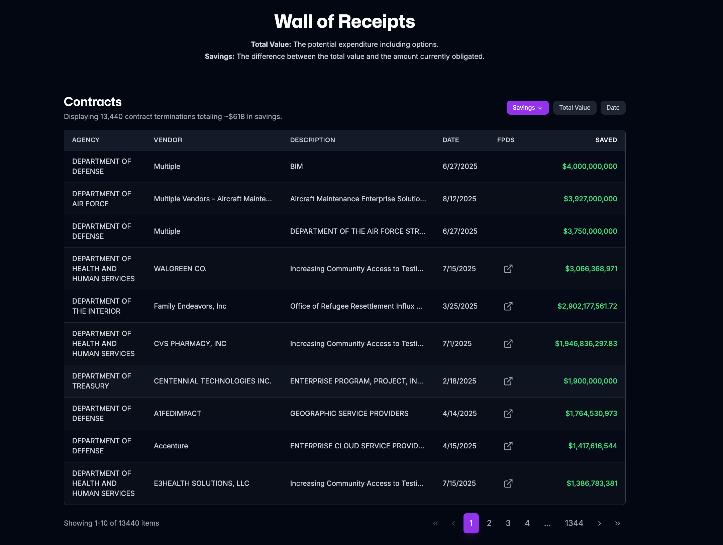Jump to last page with double arrow

click(617, 523)
